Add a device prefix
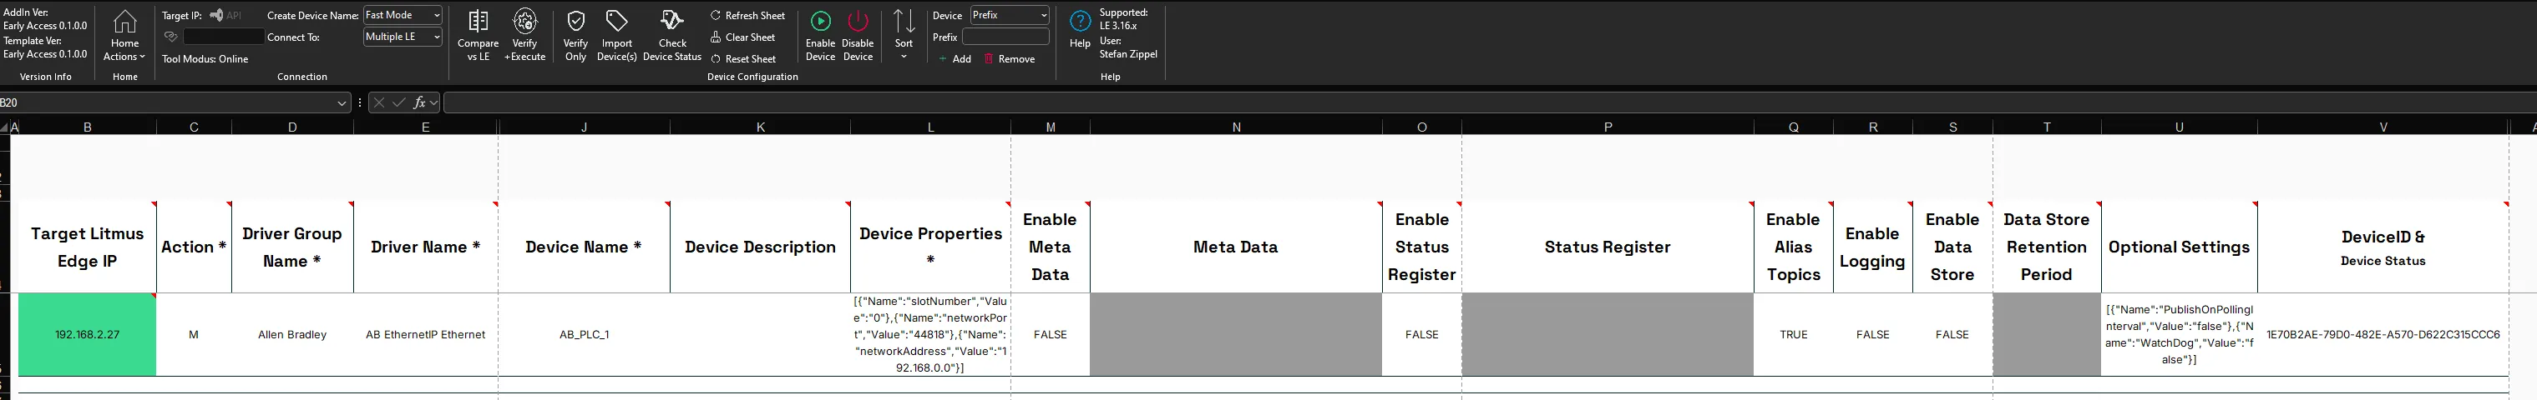The width and height of the screenshot is (2537, 400). tap(955, 59)
